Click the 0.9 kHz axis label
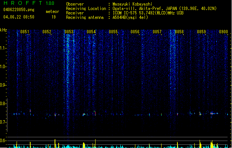The height and width of the screenshot is (148, 232). [x=3, y=85]
